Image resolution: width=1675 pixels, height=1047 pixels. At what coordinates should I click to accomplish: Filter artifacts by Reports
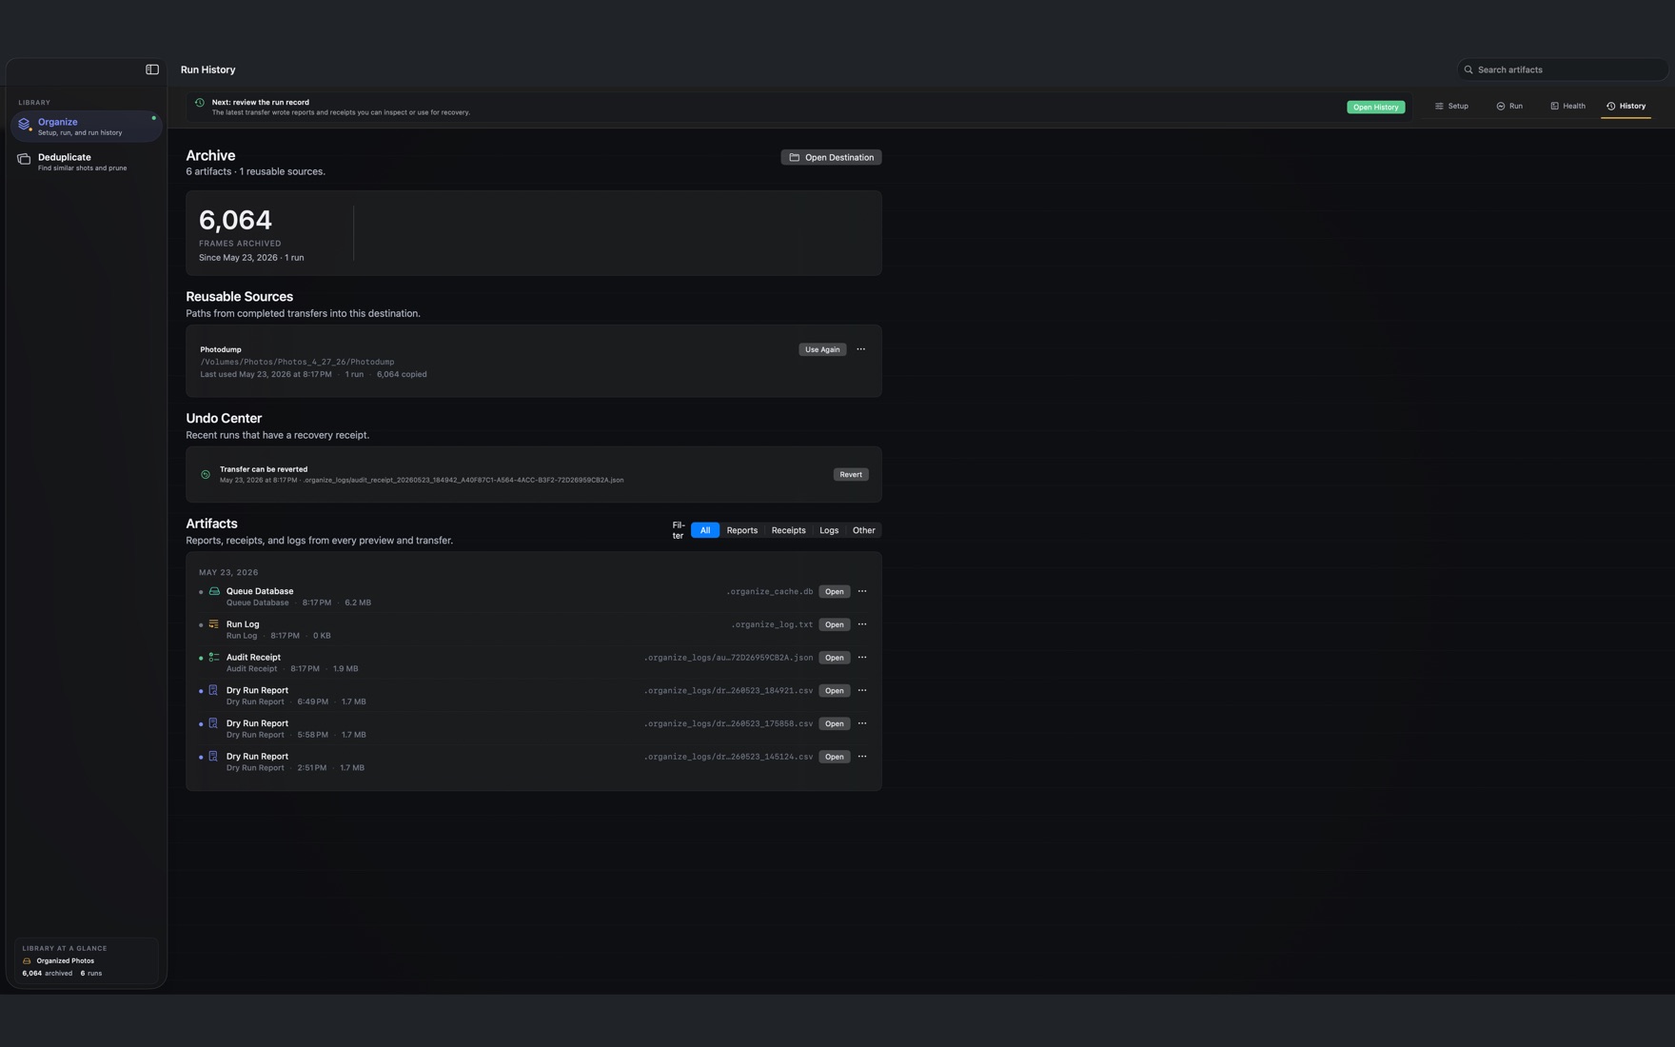[742, 530]
